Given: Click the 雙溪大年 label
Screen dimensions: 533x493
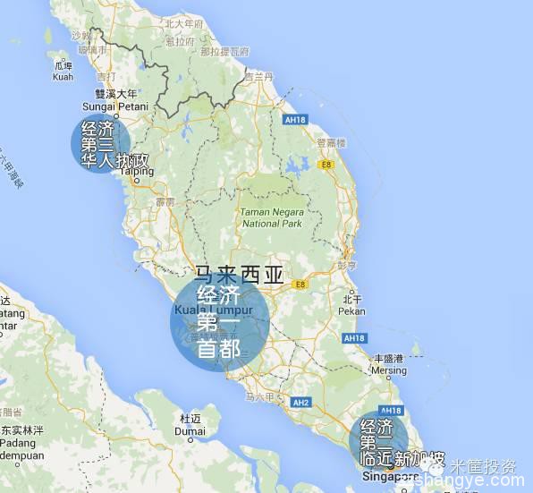Looking at the screenshot, I should [116, 93].
